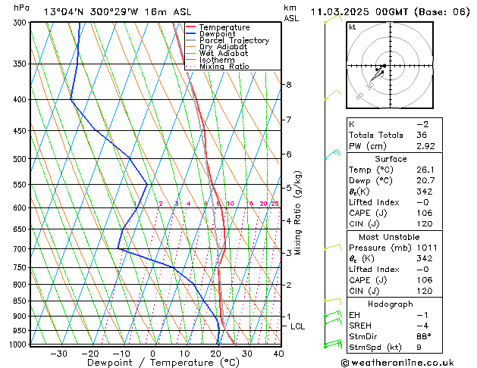Click the wind barb at 850 hPa
Viewport: 477px width, 368px height.
332,301
